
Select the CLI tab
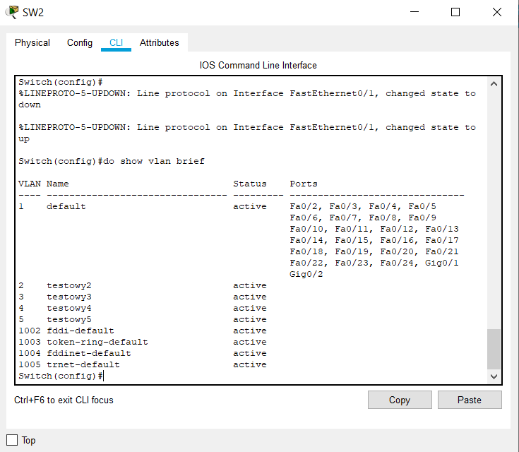click(116, 42)
